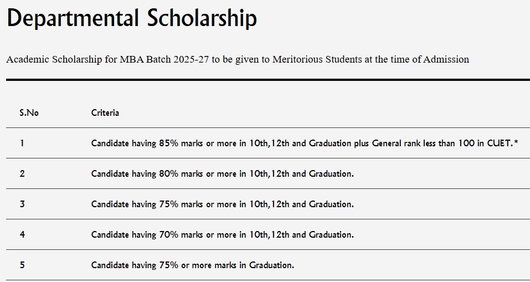The height and width of the screenshot is (282, 530).
Task: Select the serial number 4 cell
Action: coord(22,234)
